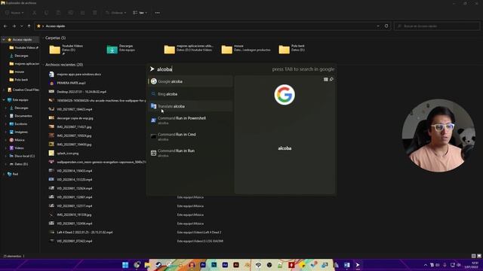The width and height of the screenshot is (483, 271).
Task: Open Premiere Pro from the taskbar
Action: tap(203, 265)
